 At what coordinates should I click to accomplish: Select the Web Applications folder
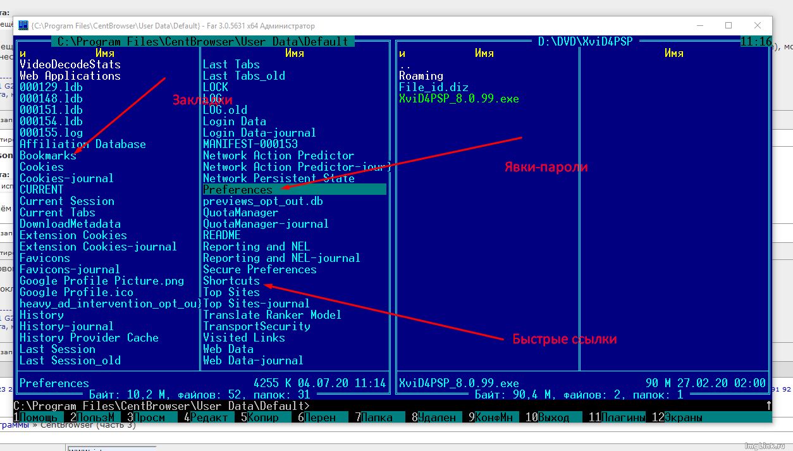tap(70, 76)
